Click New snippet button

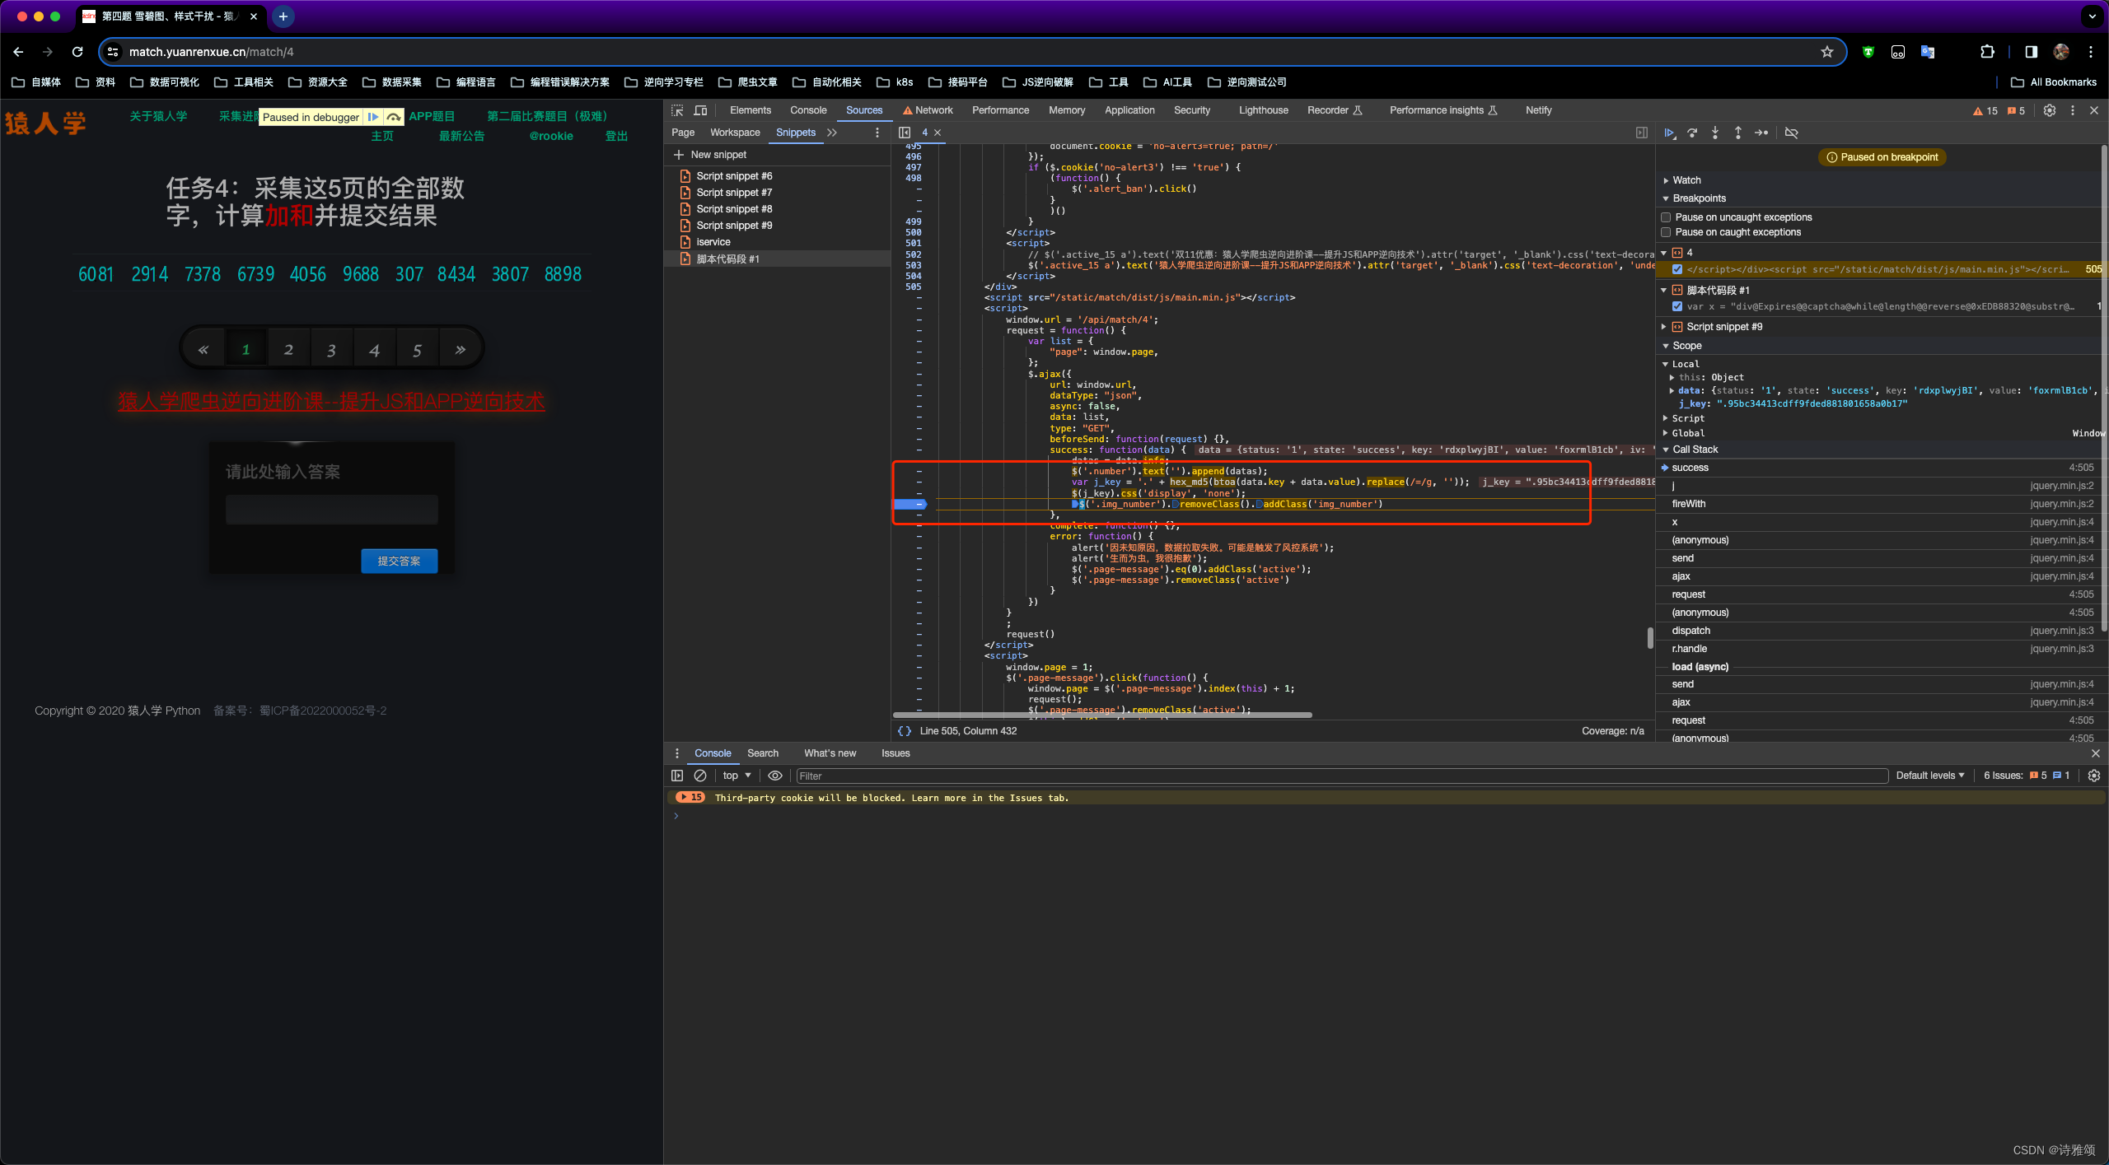click(710, 155)
